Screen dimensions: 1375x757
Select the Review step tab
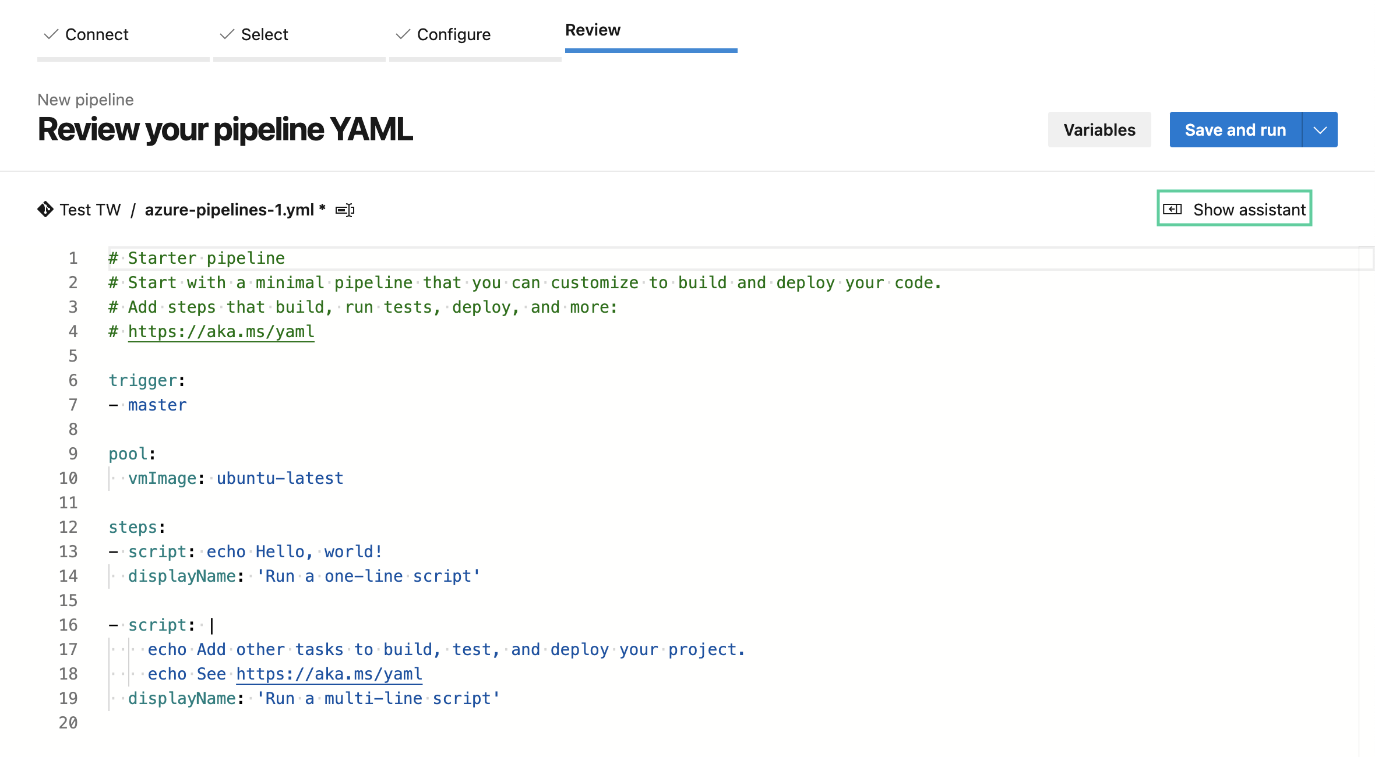click(x=593, y=30)
